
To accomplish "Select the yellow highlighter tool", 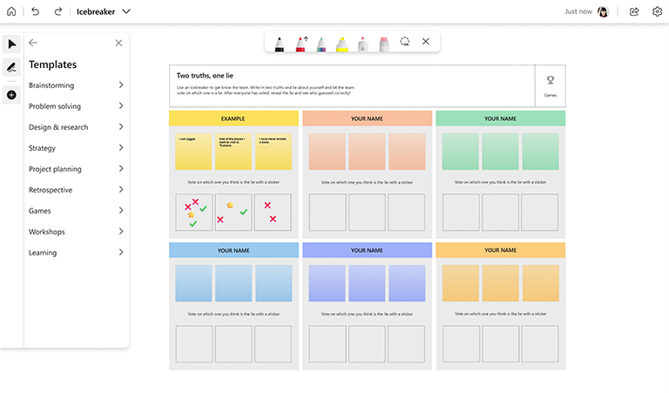I will 342,43.
